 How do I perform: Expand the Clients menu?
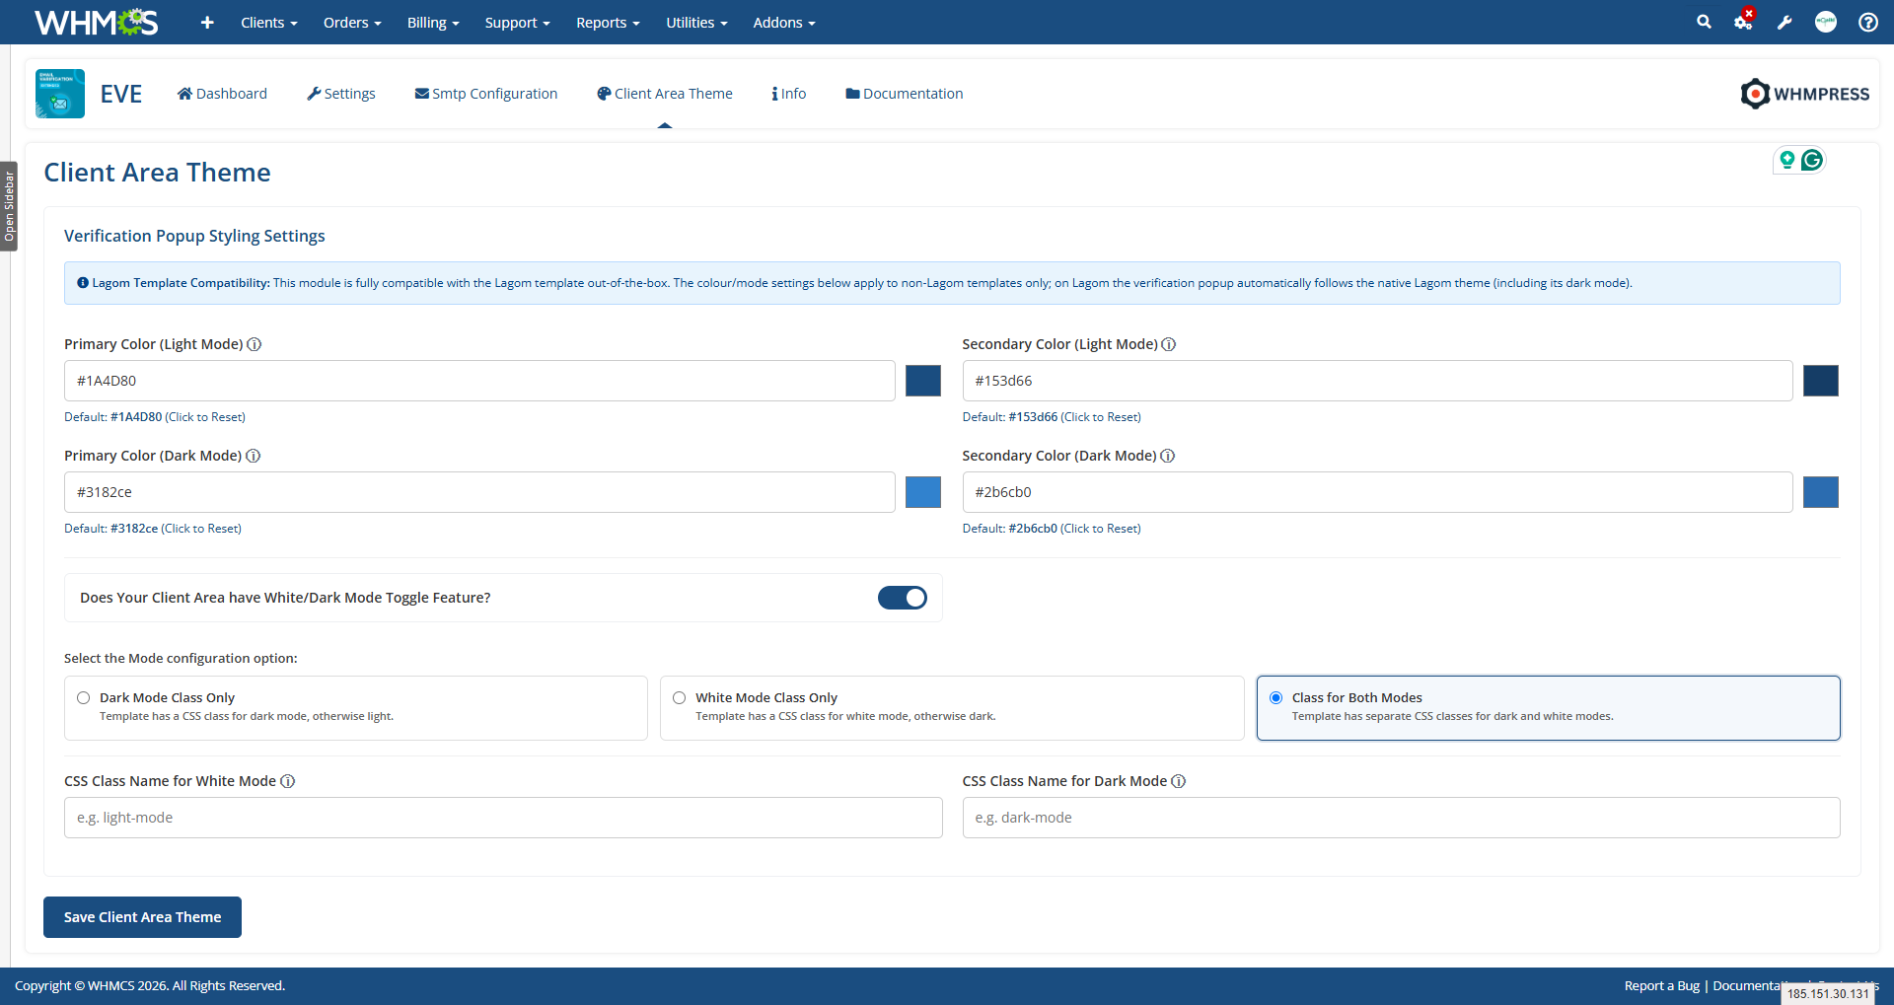pos(268,23)
